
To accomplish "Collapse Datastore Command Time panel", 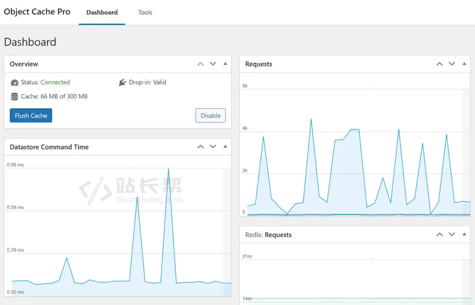I will click(x=225, y=147).
